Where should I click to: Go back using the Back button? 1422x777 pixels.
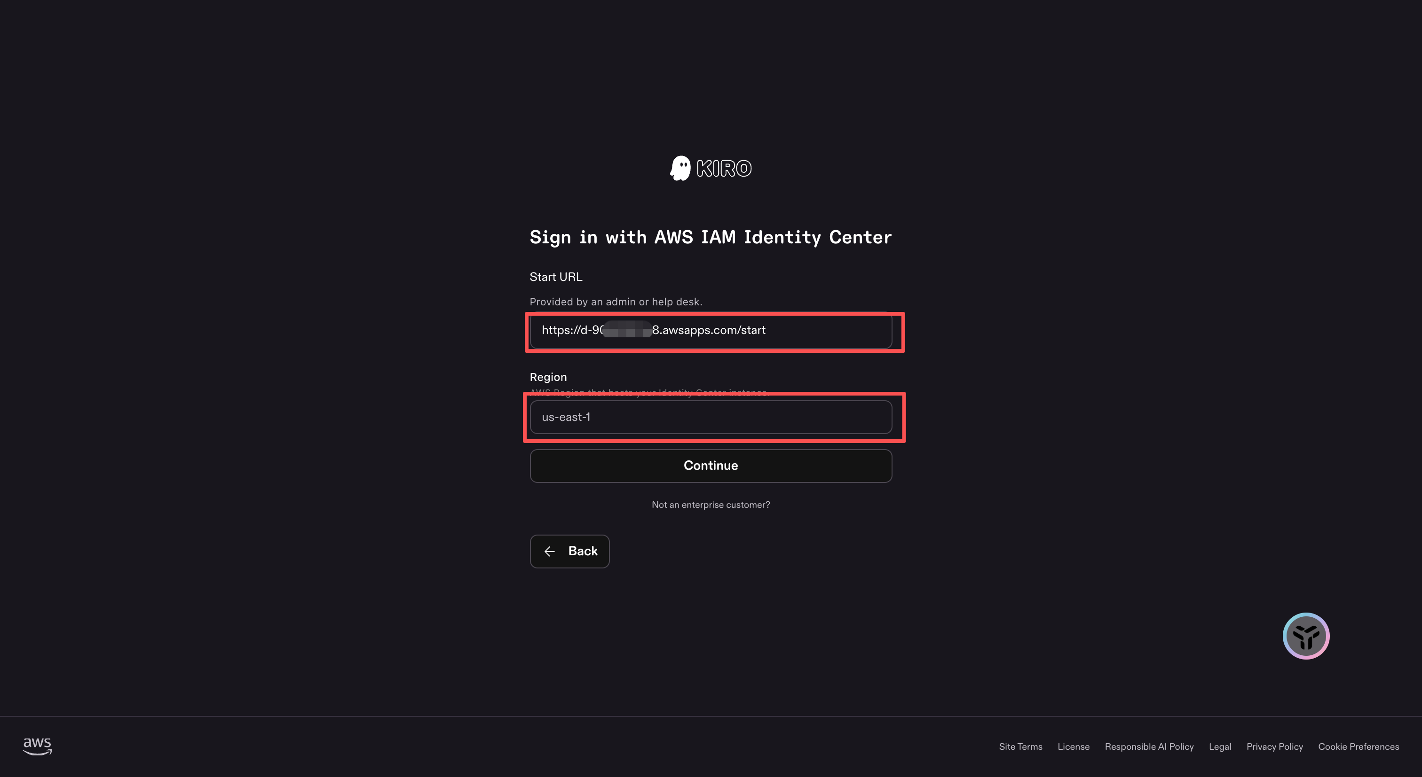[569, 552]
